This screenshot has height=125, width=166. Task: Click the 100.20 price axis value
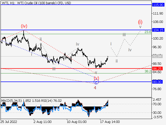point(158,38)
